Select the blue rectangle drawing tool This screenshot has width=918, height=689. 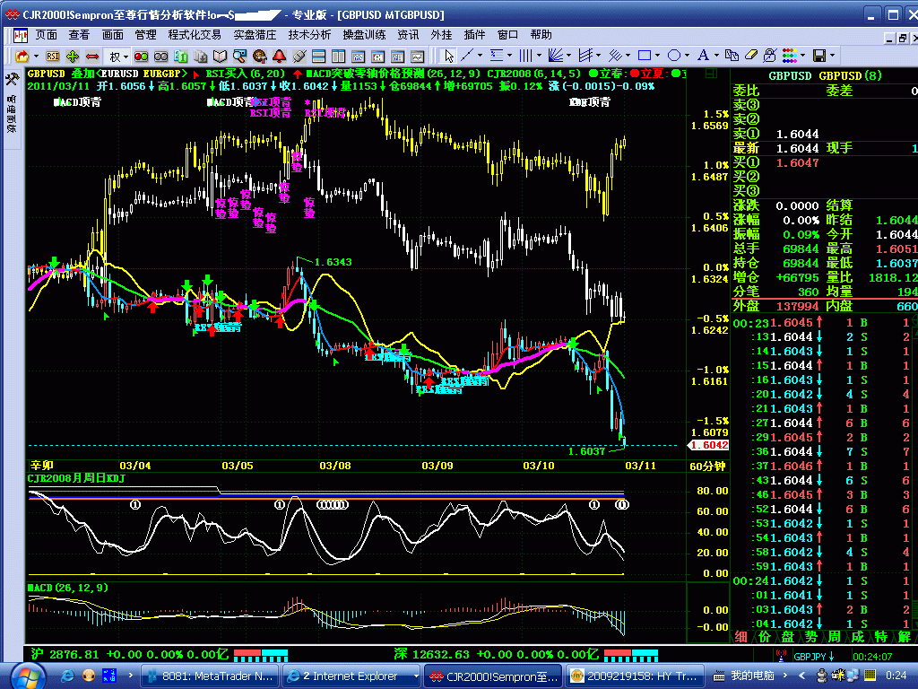645,56
